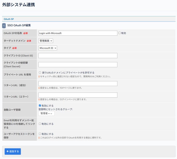
Task: Click the クライアントID (Client ID) label
Action: click(18, 56)
